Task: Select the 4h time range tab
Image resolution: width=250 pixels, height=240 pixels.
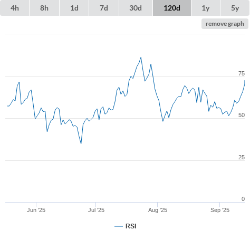Action: click(15, 8)
